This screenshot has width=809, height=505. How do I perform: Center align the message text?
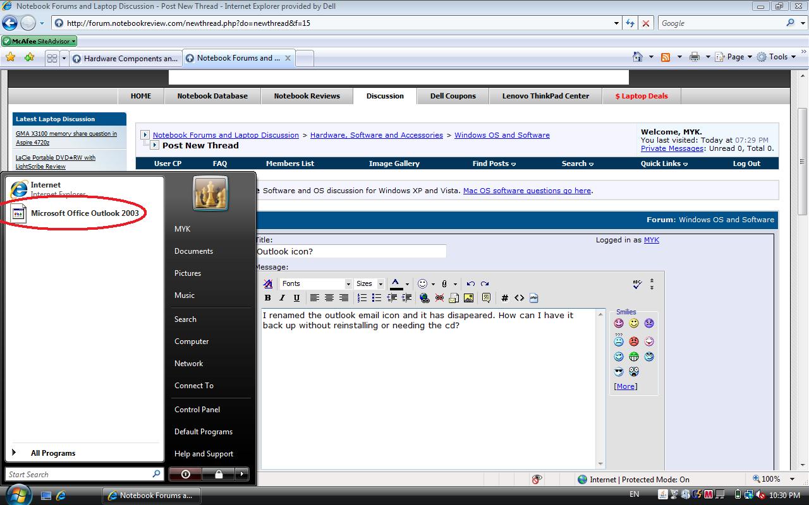329,298
